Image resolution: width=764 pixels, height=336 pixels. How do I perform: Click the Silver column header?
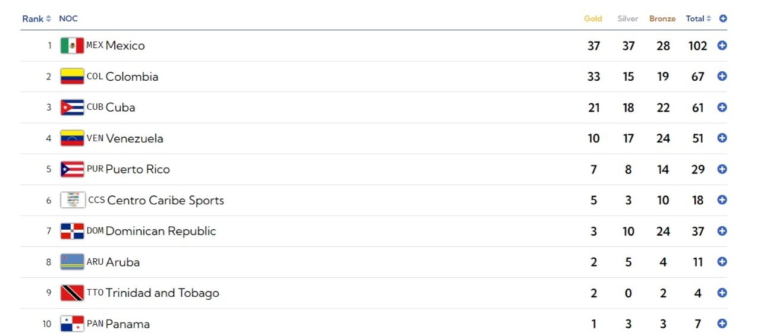pyautogui.click(x=628, y=18)
